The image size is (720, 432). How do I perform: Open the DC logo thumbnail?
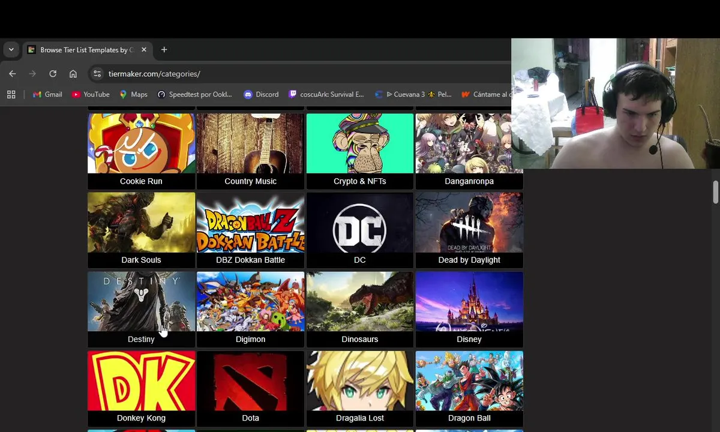click(x=359, y=222)
